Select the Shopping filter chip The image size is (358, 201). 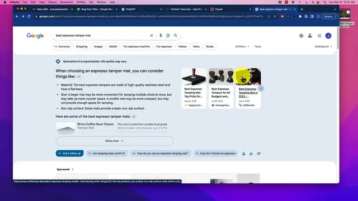coord(82,46)
